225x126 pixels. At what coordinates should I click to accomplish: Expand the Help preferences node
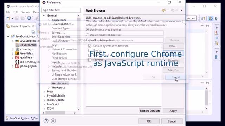(44, 92)
